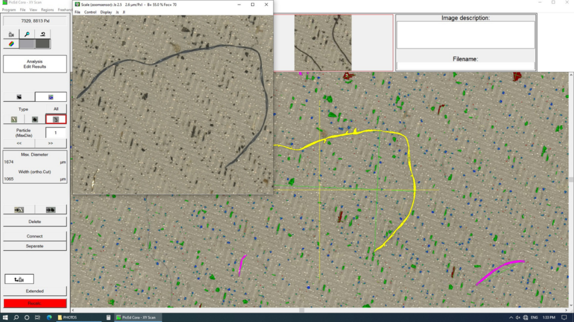This screenshot has width=574, height=322.
Task: Open the RGB color channels icon
Action: pyautogui.click(x=11, y=44)
